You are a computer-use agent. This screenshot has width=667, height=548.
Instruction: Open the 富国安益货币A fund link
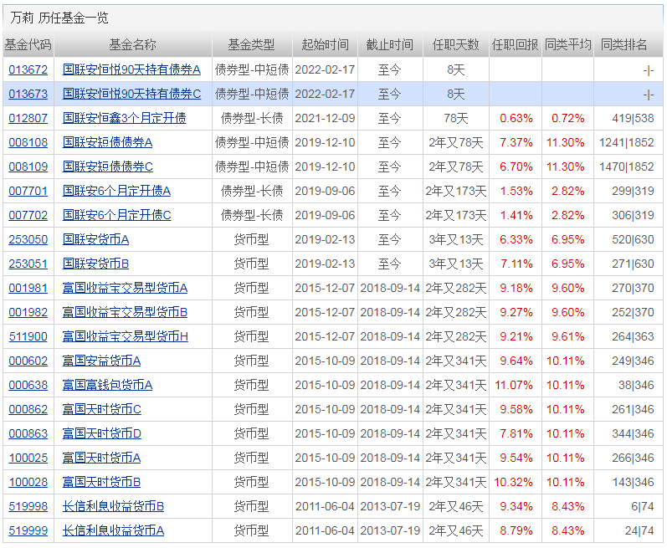101,361
